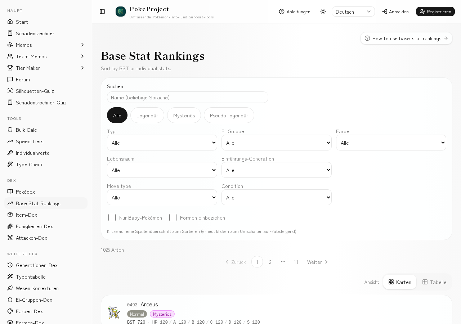
Task: Click the Forum chat bubble icon
Action: pos(10,79)
